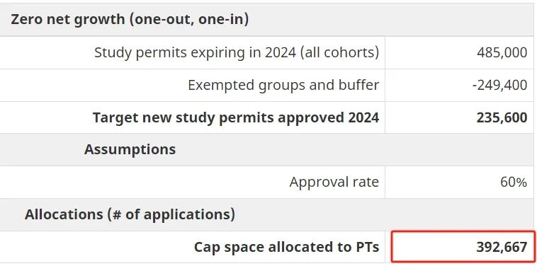Screen dimensions: 537x266
Task: Click the -249,400 value cell
Action: tap(461, 85)
